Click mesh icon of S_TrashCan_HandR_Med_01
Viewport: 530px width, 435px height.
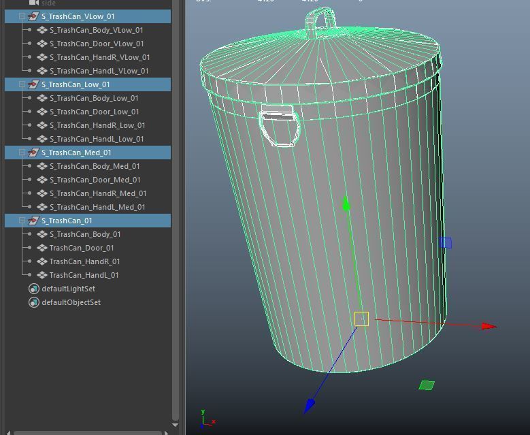42,193
